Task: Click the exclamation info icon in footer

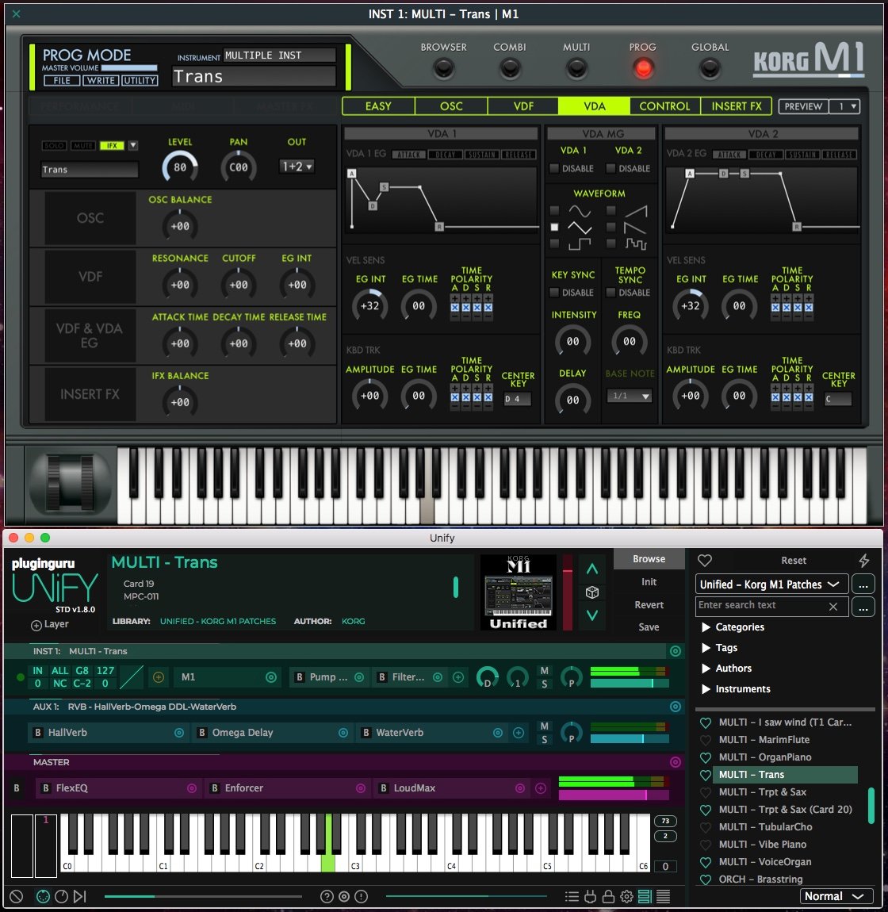Action: pyautogui.click(x=361, y=896)
